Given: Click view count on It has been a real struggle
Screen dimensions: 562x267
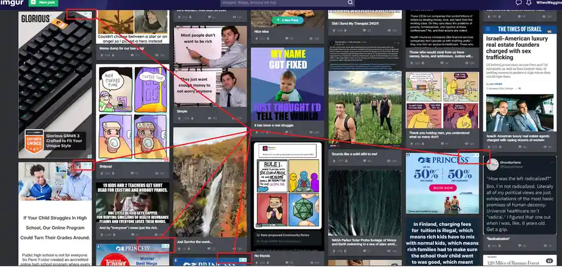Looking at the screenshot, I should pyautogui.click(x=314, y=132).
